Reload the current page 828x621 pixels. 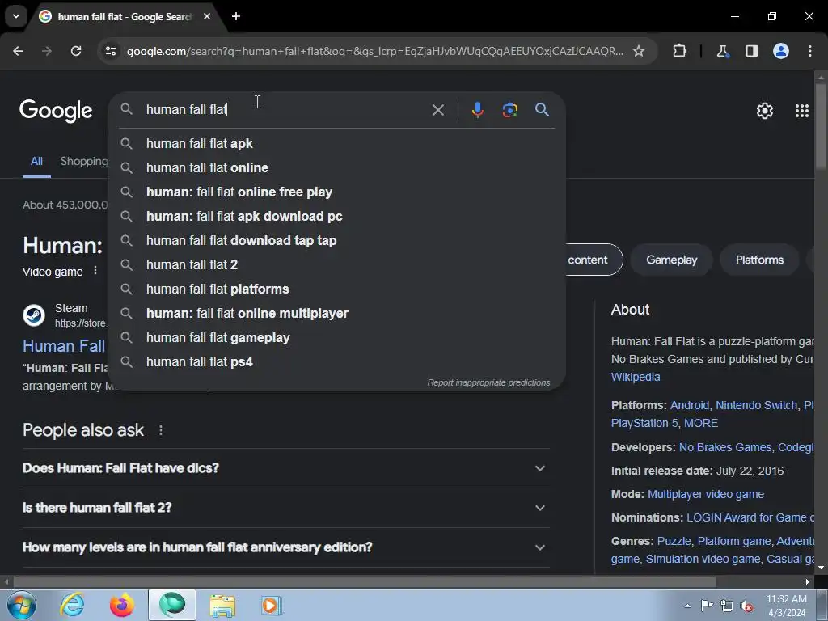click(76, 51)
